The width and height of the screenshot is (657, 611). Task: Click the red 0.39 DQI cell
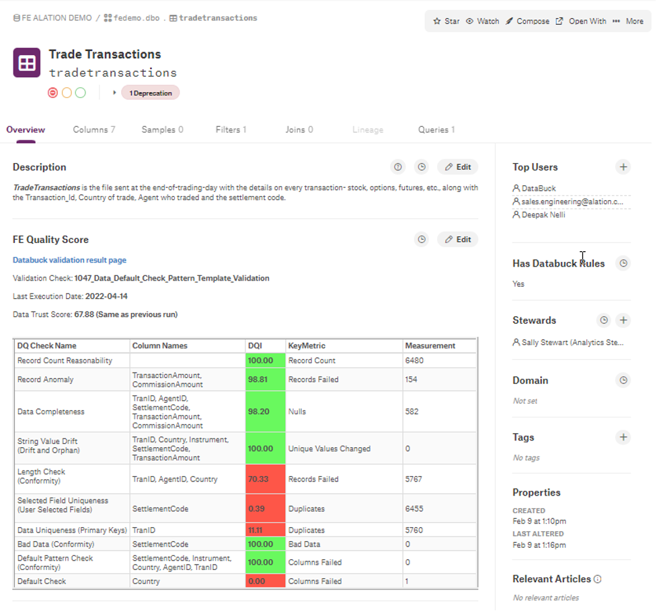coord(265,509)
